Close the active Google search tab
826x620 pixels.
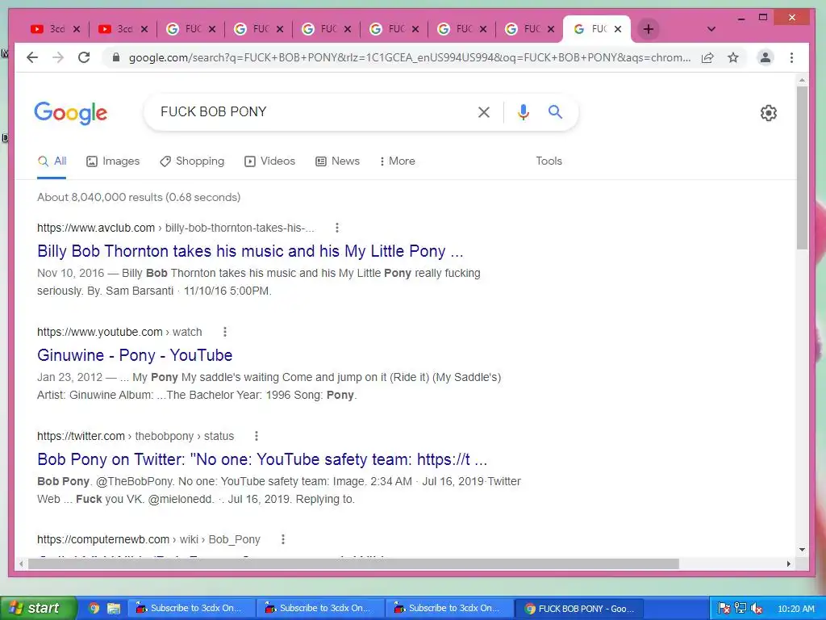point(618,29)
